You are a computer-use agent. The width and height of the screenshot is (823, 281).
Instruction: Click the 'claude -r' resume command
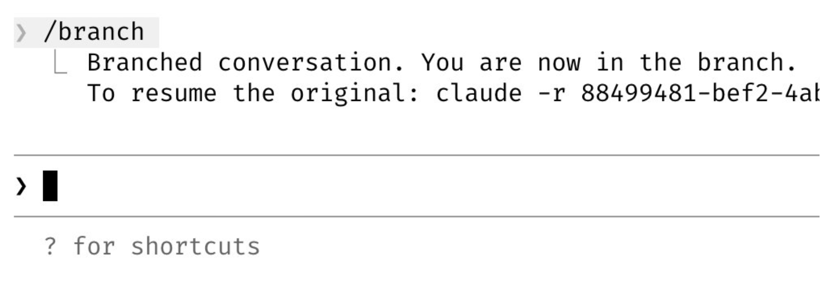[501, 94]
